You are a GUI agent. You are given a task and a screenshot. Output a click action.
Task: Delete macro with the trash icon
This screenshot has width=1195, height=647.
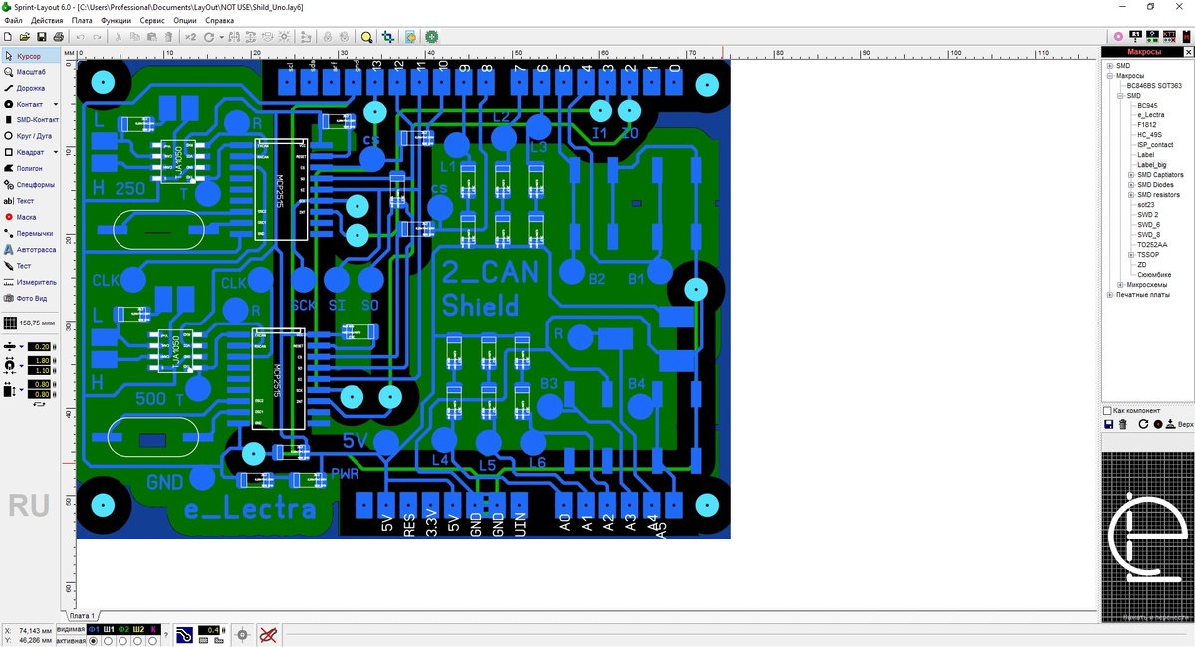pos(1123,424)
